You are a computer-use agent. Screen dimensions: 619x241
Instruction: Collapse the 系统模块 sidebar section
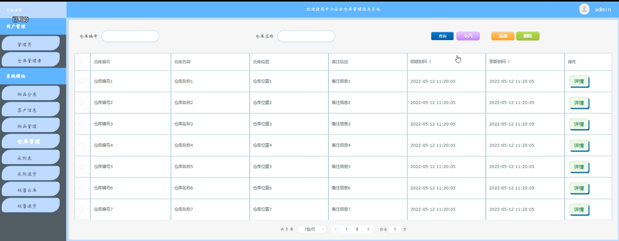tap(33, 76)
